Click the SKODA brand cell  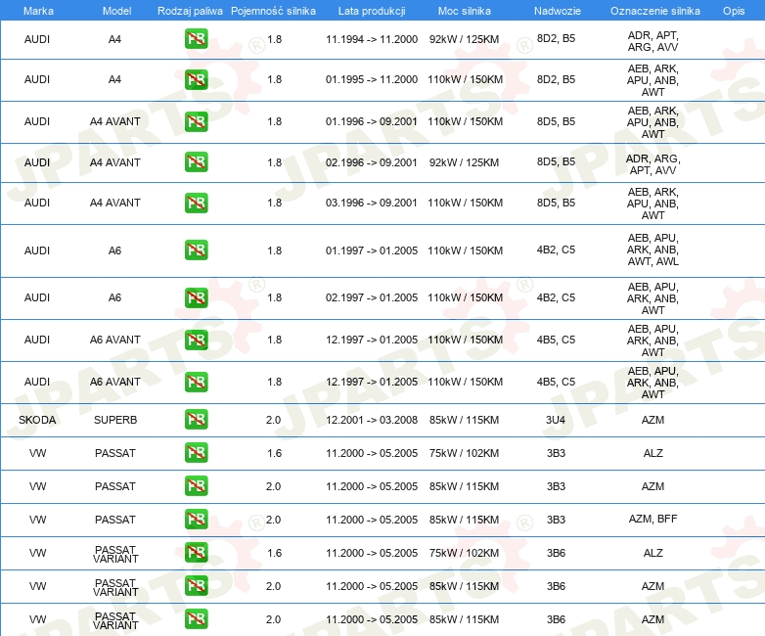(x=37, y=420)
